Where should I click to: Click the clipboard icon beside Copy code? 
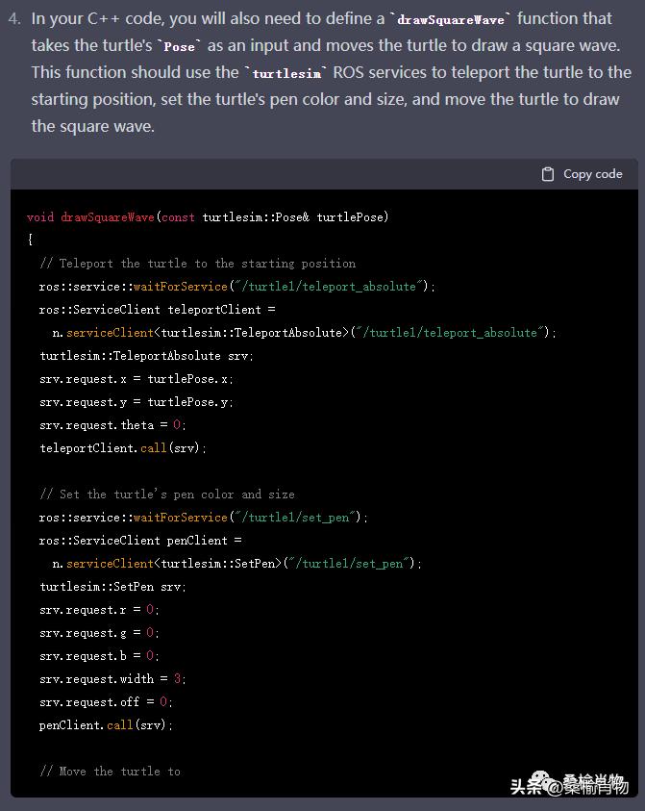pyautogui.click(x=548, y=174)
